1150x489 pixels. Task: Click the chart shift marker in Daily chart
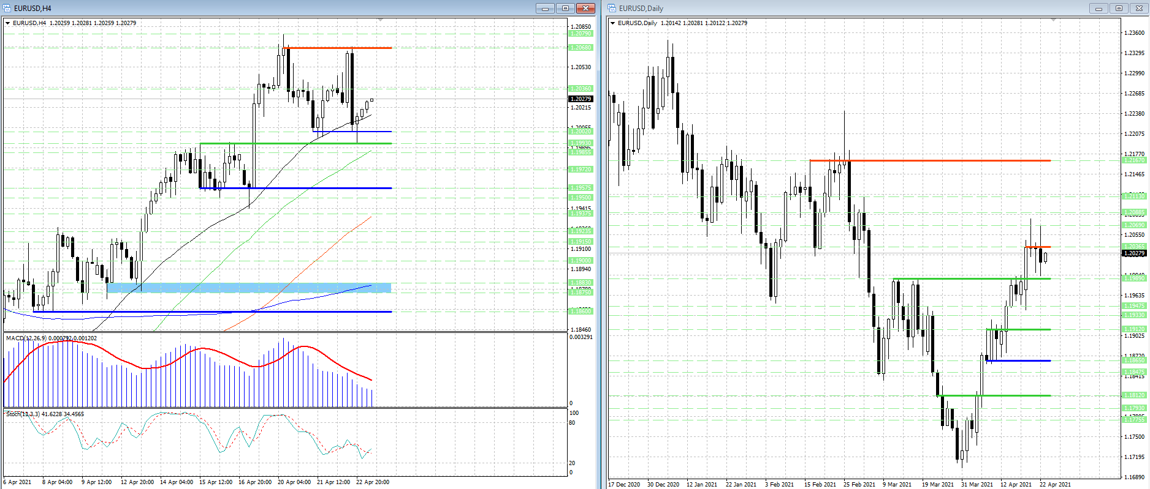1054,20
